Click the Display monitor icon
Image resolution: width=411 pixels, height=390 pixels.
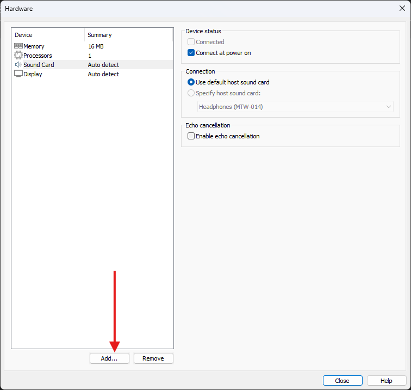click(x=18, y=74)
